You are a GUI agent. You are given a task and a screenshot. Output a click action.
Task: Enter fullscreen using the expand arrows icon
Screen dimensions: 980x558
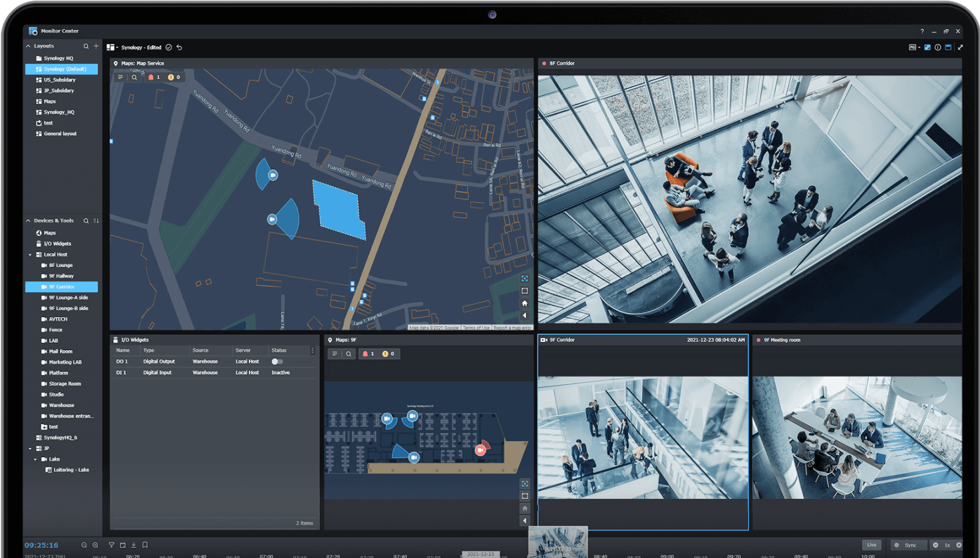click(x=959, y=47)
